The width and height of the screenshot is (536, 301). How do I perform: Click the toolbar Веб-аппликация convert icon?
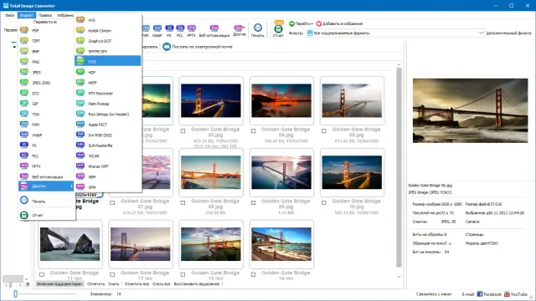coord(214,31)
